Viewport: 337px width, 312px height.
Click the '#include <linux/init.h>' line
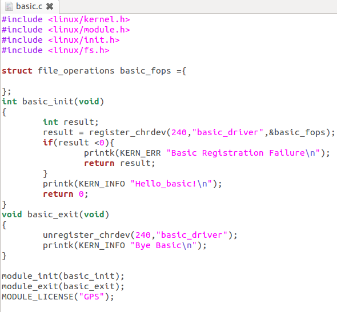click(61, 40)
